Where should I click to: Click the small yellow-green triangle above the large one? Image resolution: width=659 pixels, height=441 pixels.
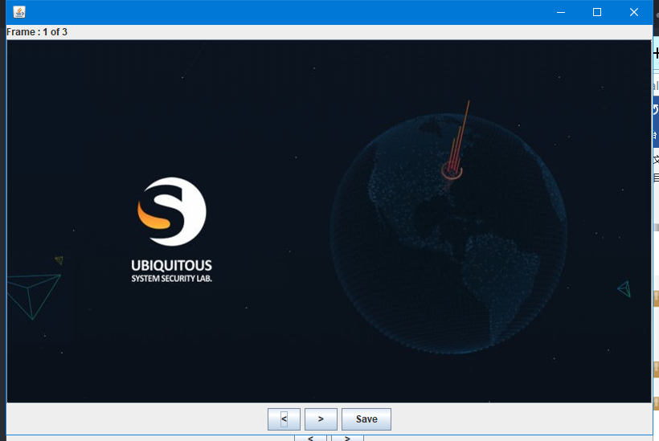coord(59,260)
